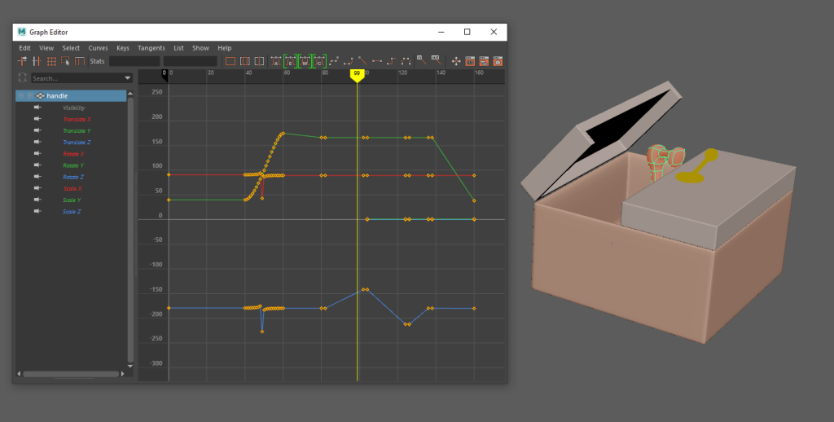Click the Swap Buffer Curves icon
This screenshot has height=422, width=834.
tap(436, 60)
